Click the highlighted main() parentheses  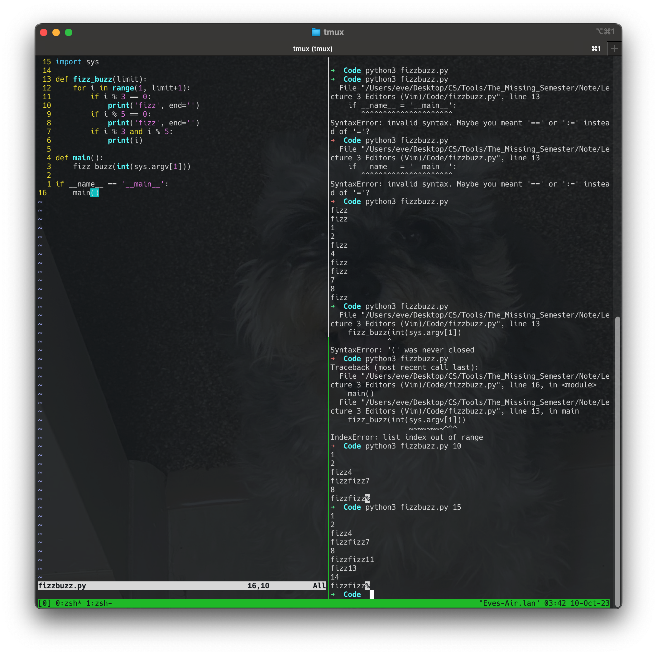tap(94, 193)
